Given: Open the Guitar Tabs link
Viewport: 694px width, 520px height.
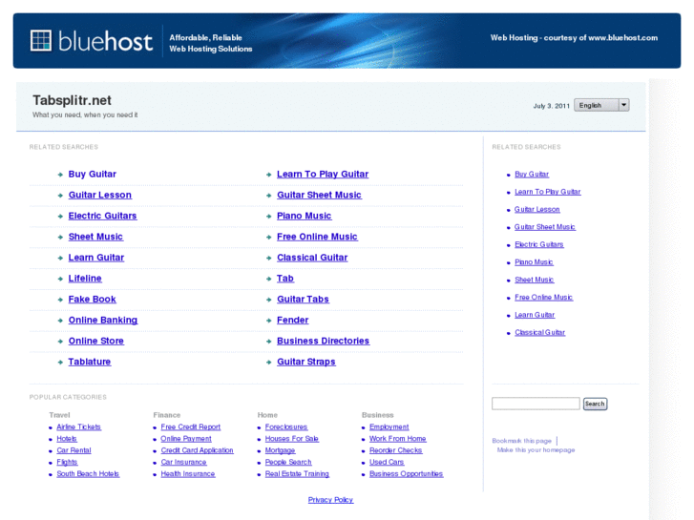Looking at the screenshot, I should (x=303, y=300).
